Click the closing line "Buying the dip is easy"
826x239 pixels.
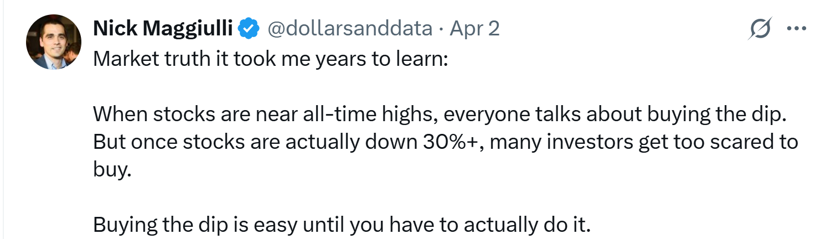point(343,225)
